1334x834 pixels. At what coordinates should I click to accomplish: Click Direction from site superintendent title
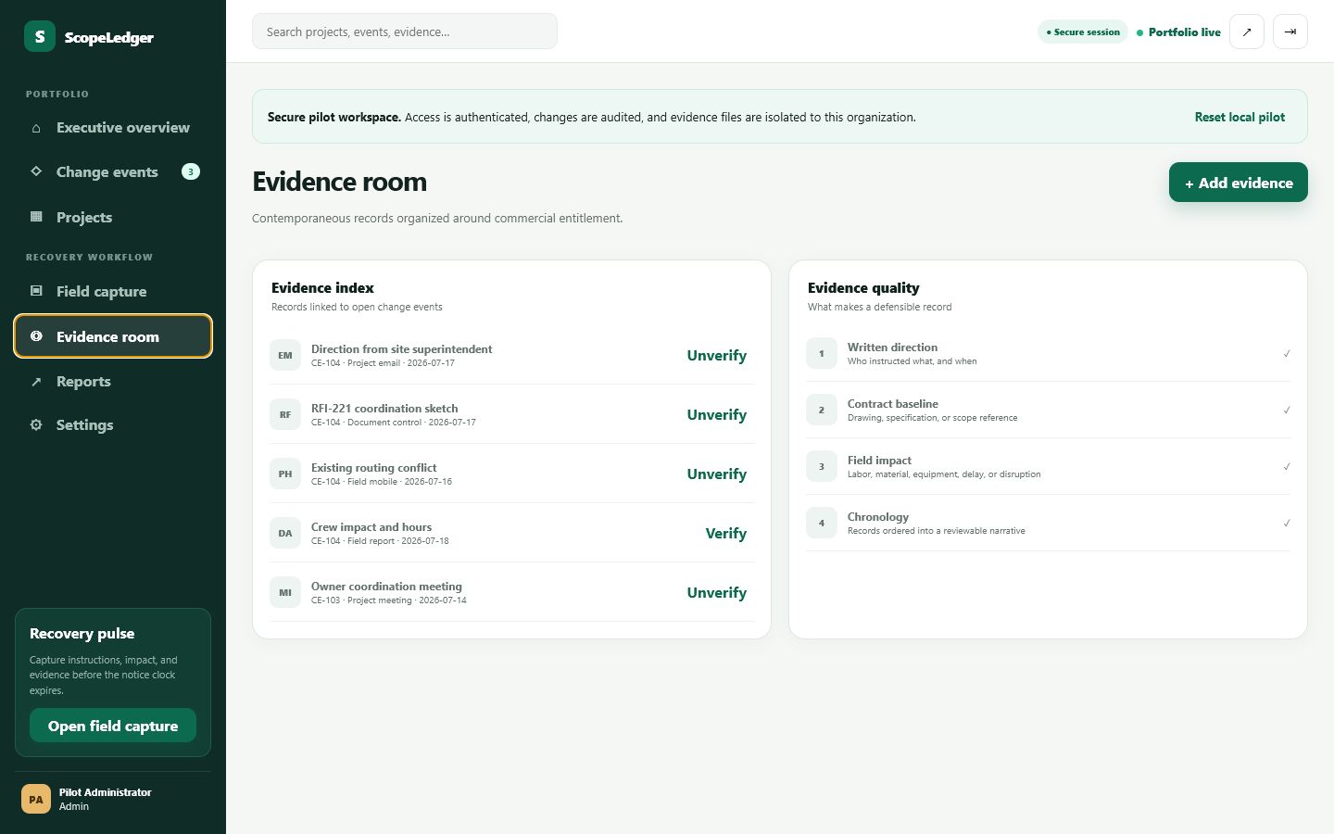pos(401,349)
